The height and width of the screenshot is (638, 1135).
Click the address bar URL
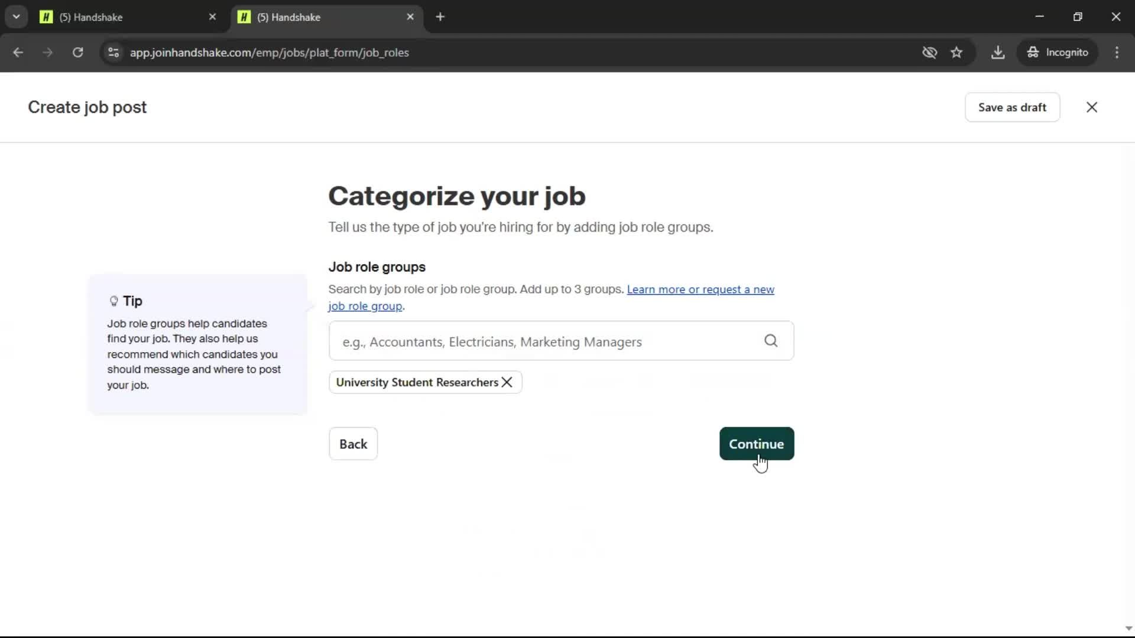click(269, 53)
